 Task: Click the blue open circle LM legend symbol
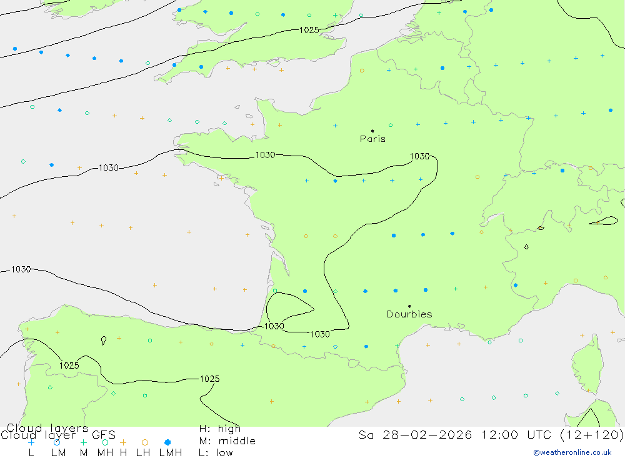pyautogui.click(x=57, y=442)
